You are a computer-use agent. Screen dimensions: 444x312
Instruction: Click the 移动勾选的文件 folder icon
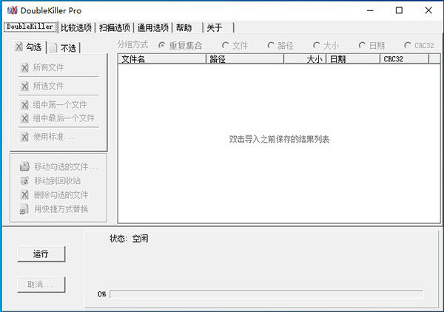tap(24, 166)
